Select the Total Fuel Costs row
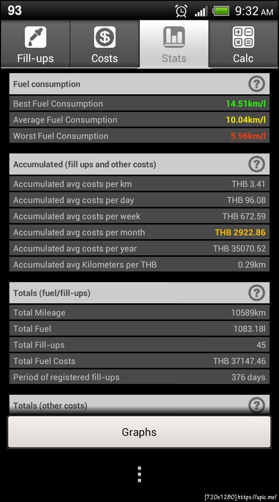279x502 pixels. 139,361
